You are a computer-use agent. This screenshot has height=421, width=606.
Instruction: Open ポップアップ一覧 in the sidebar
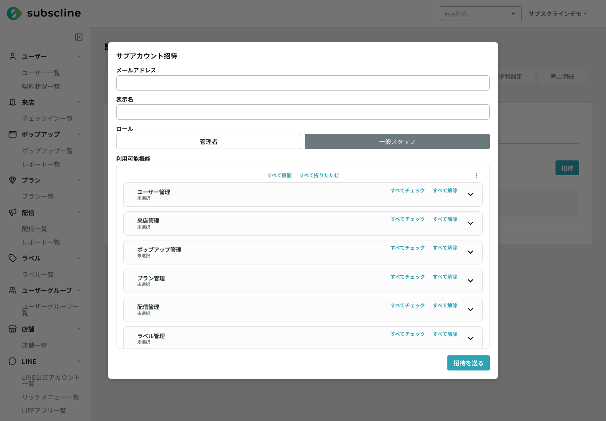point(47,151)
